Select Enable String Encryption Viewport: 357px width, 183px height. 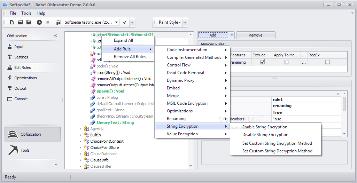coord(275,127)
